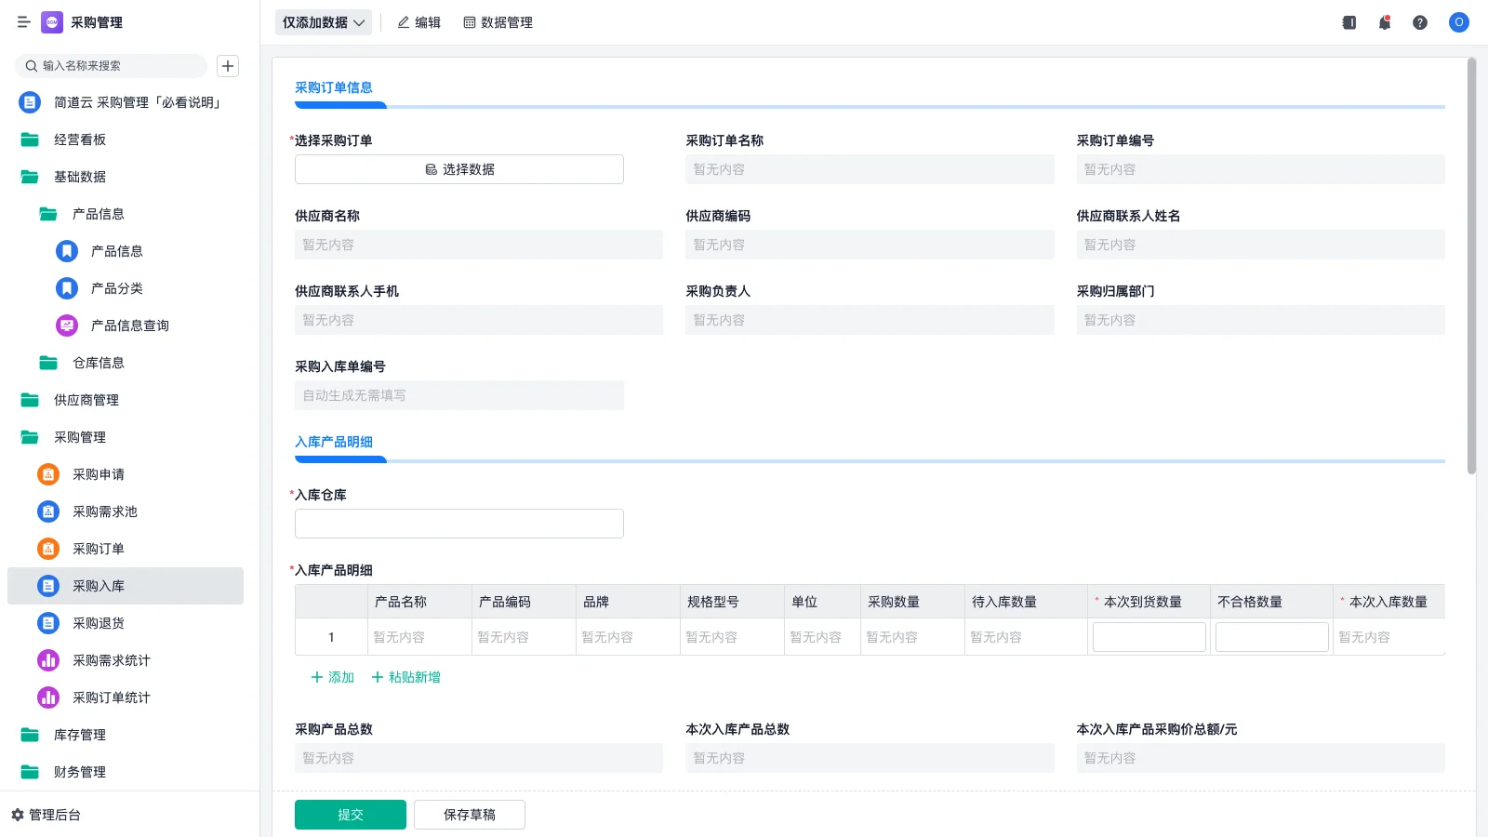Click the 简道云 采购管理「必看说明」document icon
Screen dimensions: 1488x837
point(30,102)
